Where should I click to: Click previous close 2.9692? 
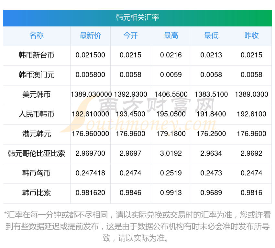point(251,154)
